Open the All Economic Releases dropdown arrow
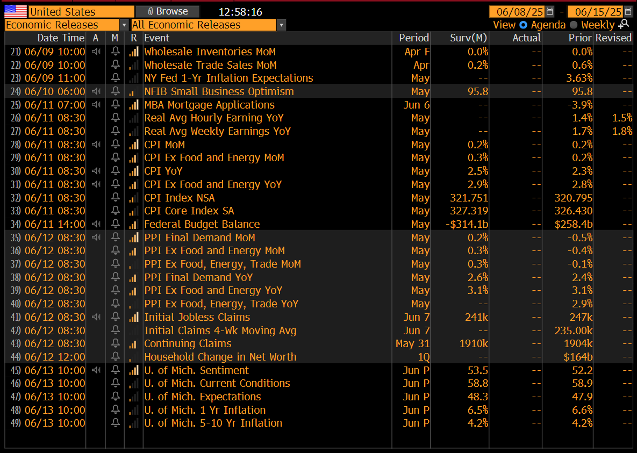 pyautogui.click(x=281, y=25)
